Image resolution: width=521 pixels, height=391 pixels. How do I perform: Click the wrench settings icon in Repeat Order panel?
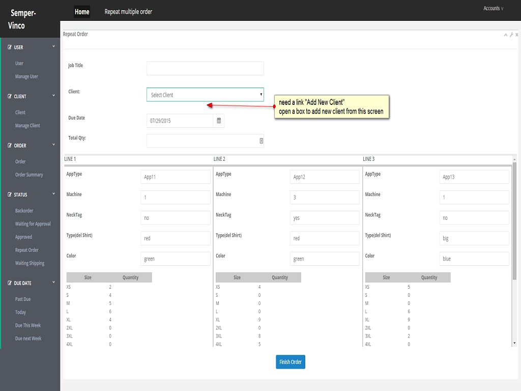click(511, 35)
